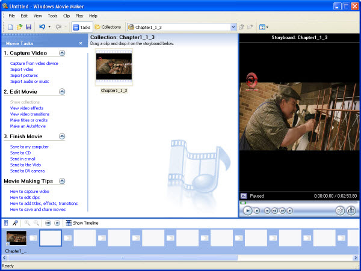Open the Edit menu
This screenshot has width=361, height=271.
[24, 16]
